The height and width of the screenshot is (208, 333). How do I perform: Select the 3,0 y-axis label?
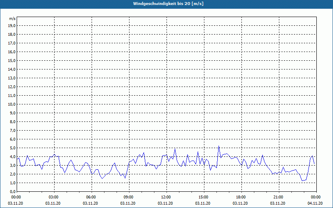pos(13,165)
